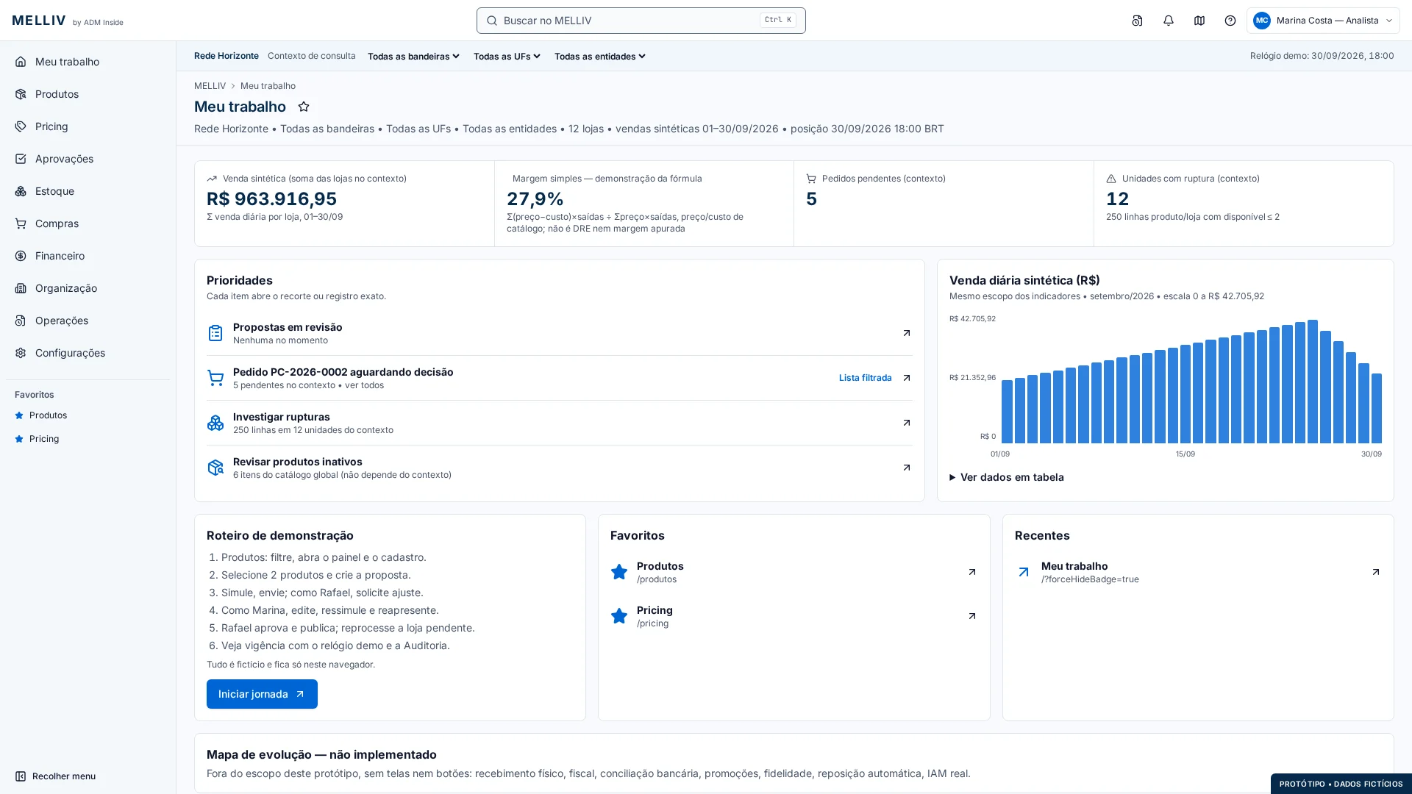
Task: Toggle favorite star next to Meu trabalho
Action: tap(303, 107)
